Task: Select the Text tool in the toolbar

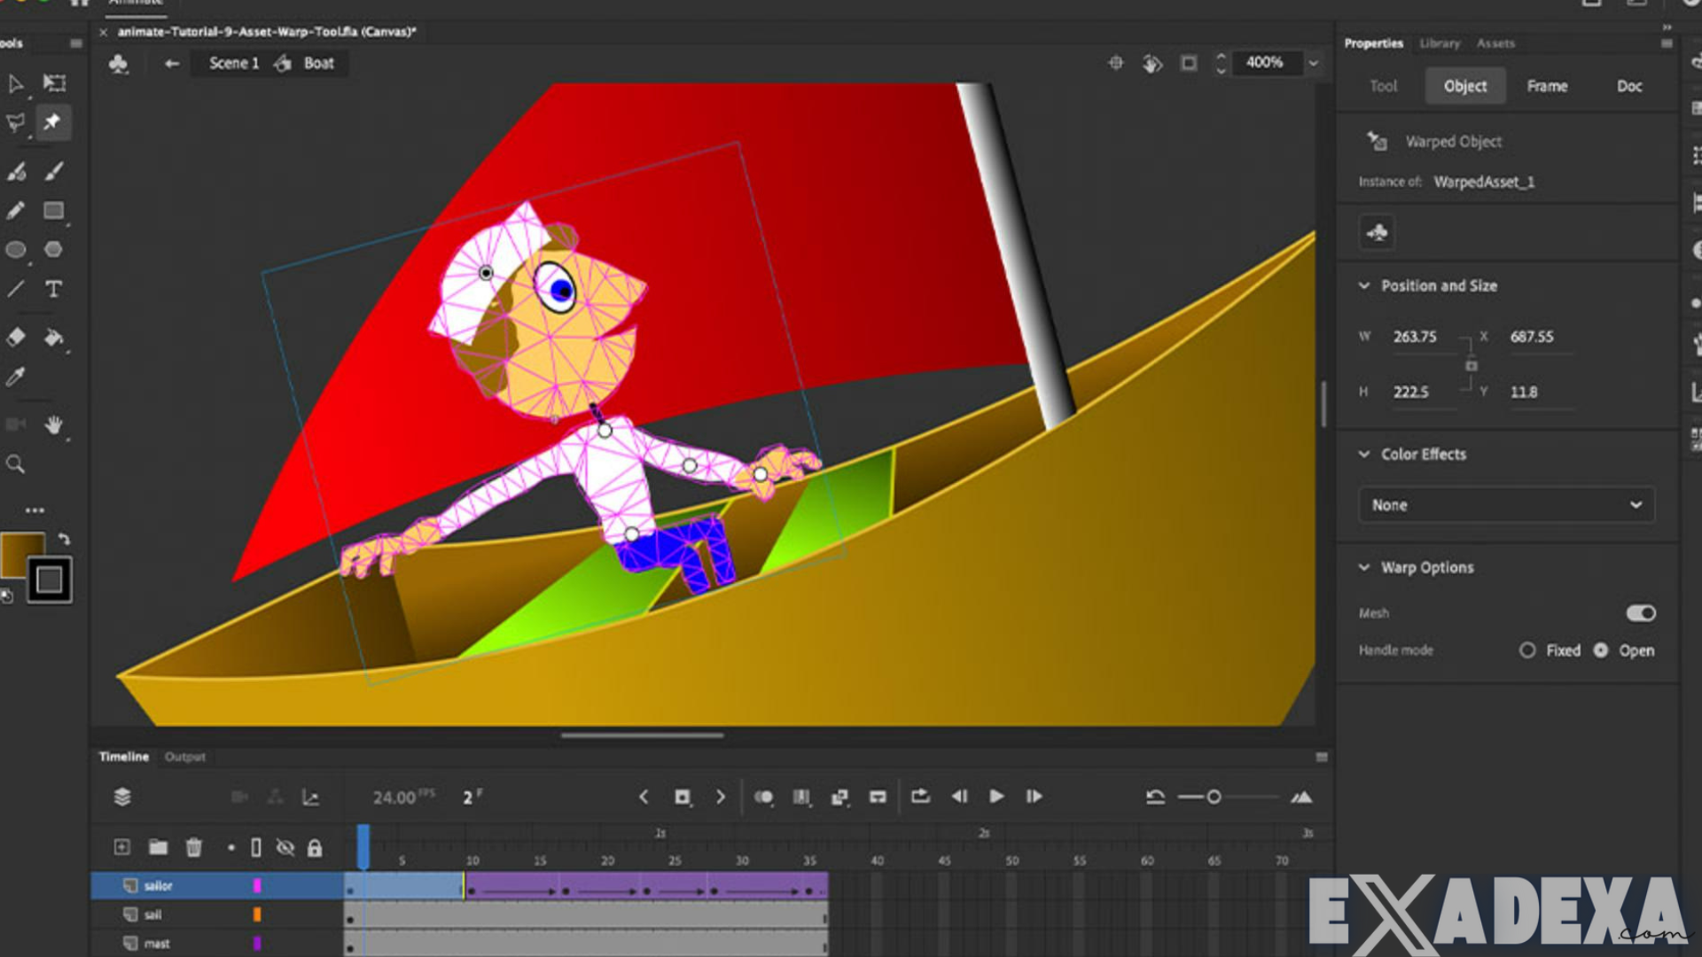Action: (x=53, y=287)
